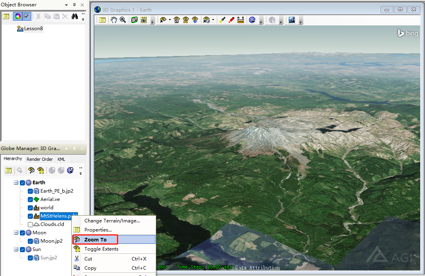Image resolution: width=425 pixels, height=276 pixels.
Task: Click the Data Attribution link
Action: point(257,268)
